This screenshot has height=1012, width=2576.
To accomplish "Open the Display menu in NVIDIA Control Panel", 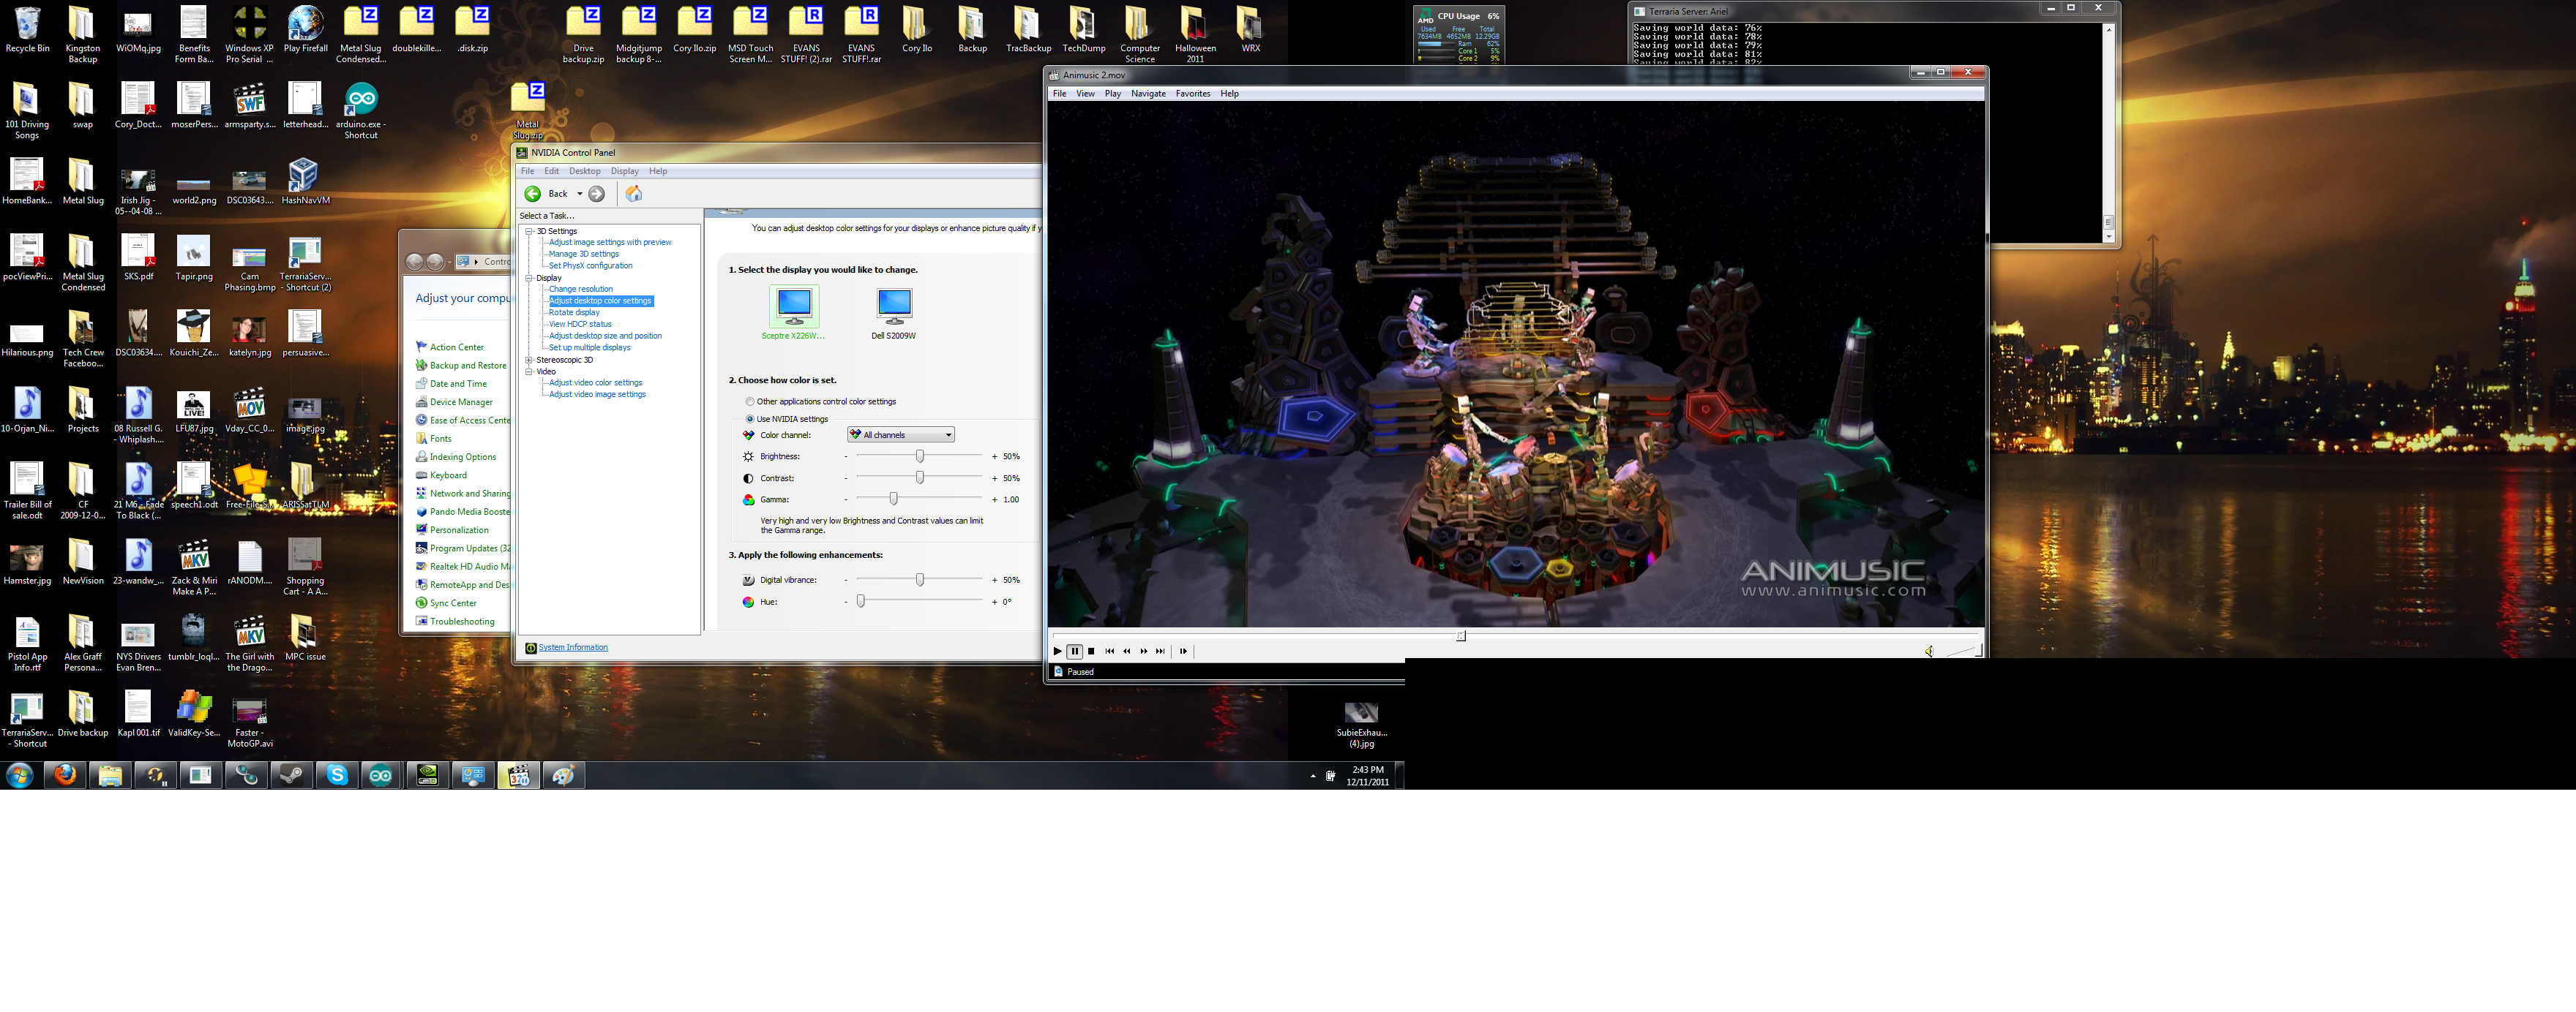I will pyautogui.click(x=625, y=172).
